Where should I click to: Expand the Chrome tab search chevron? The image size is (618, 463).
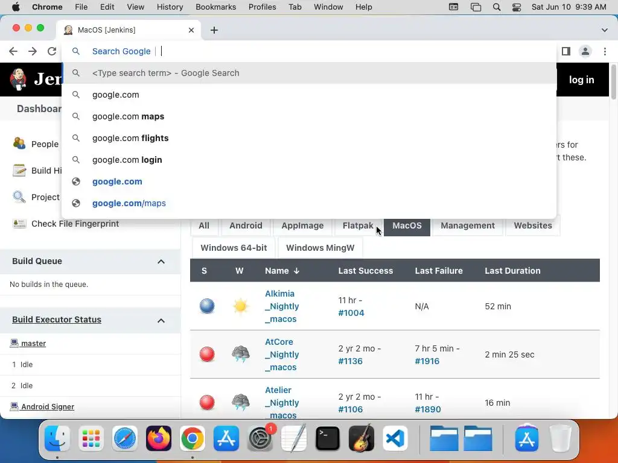(604, 30)
